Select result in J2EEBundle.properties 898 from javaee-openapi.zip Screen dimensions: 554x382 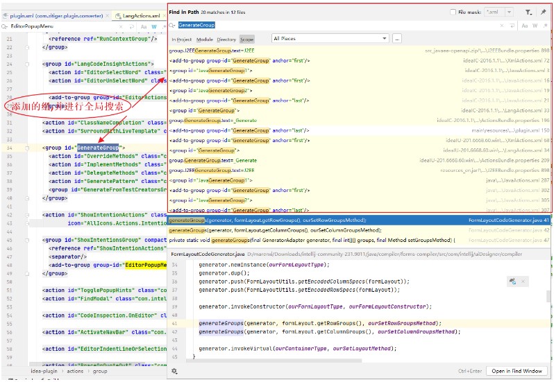(359, 51)
